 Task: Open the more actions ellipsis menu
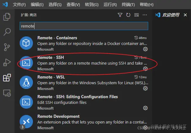pos(145,15)
